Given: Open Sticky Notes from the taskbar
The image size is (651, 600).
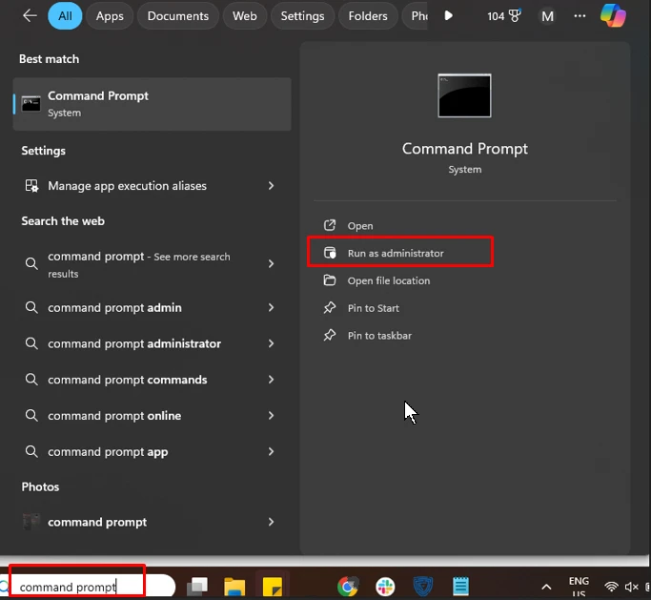Looking at the screenshot, I should (x=273, y=587).
